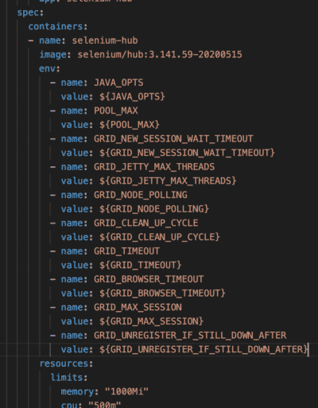Click GRID_UNREGISTER_IF_STILL_DOWN_AFTER name entry
The height and width of the screenshot is (408, 318).
190,336
